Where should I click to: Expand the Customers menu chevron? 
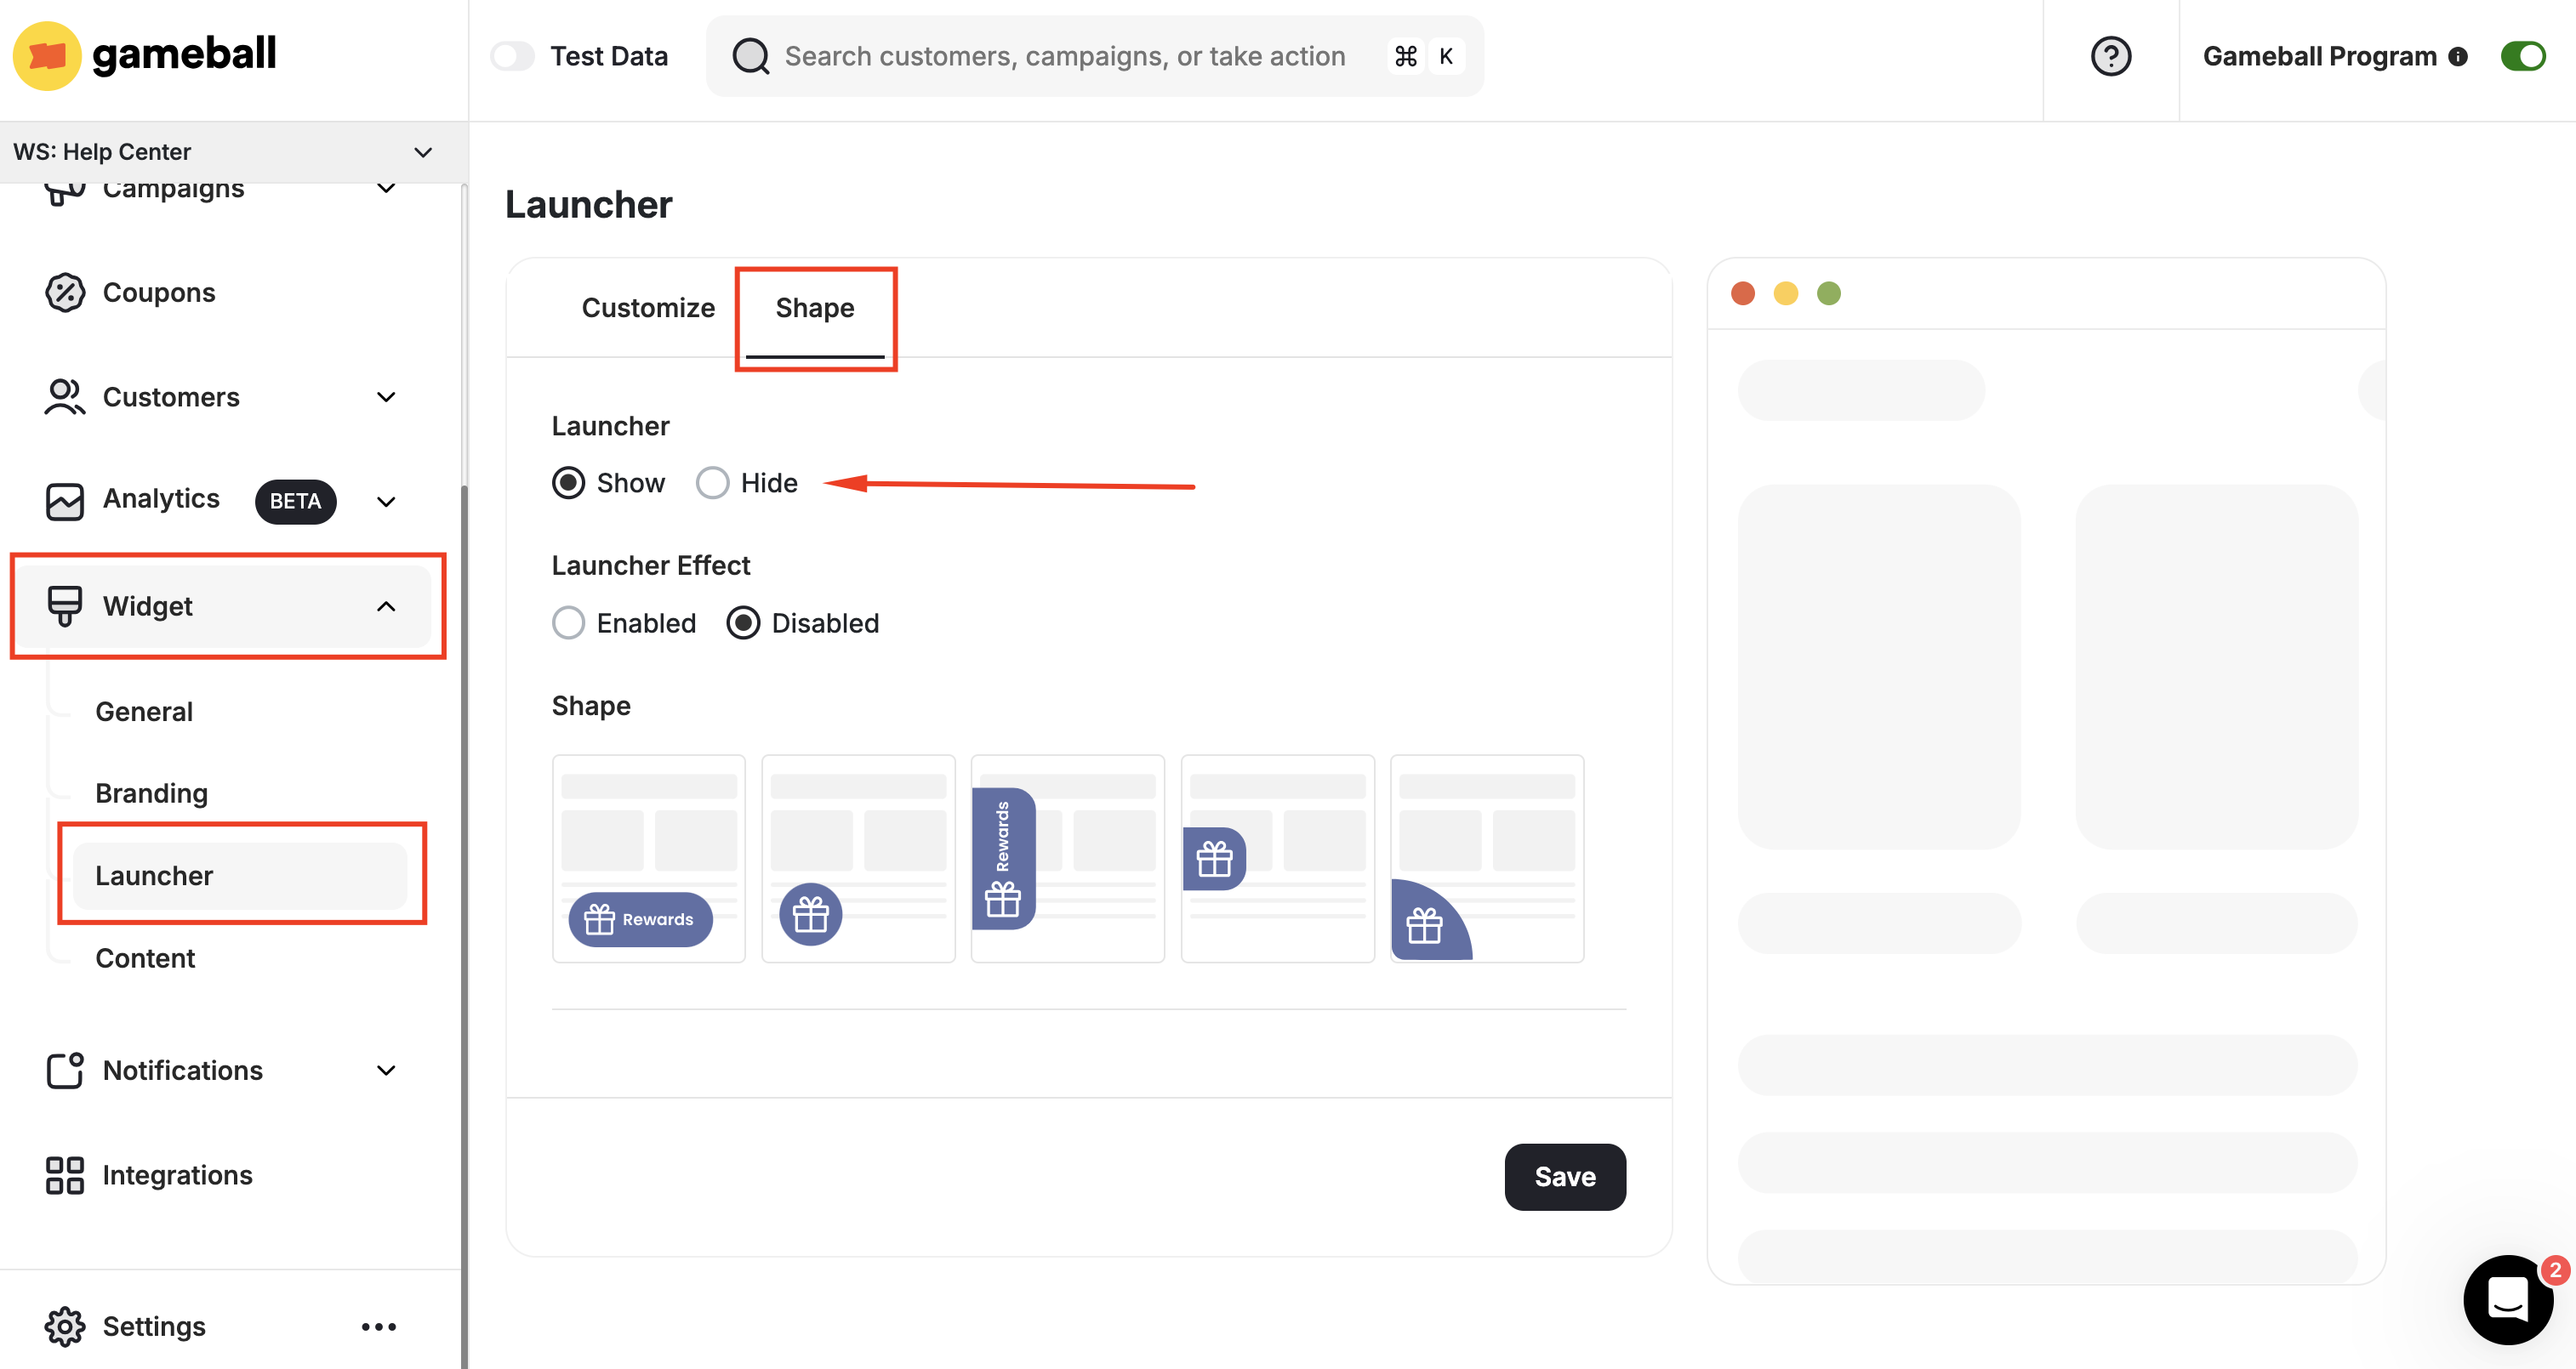(x=386, y=397)
